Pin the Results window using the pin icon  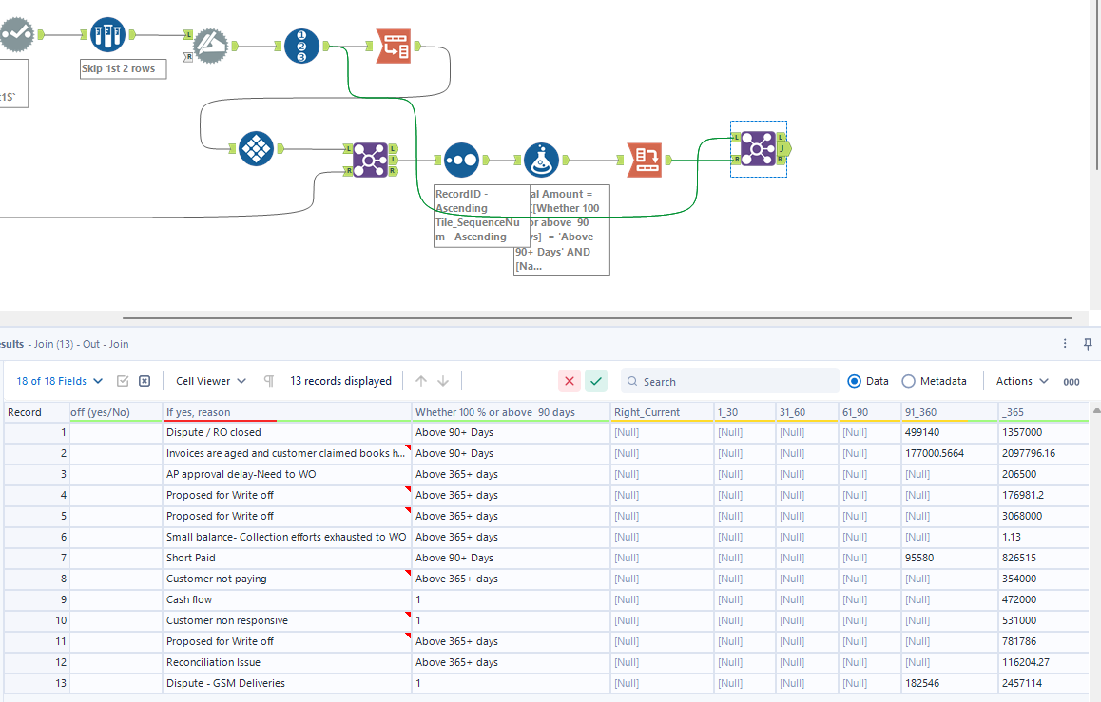(x=1088, y=344)
